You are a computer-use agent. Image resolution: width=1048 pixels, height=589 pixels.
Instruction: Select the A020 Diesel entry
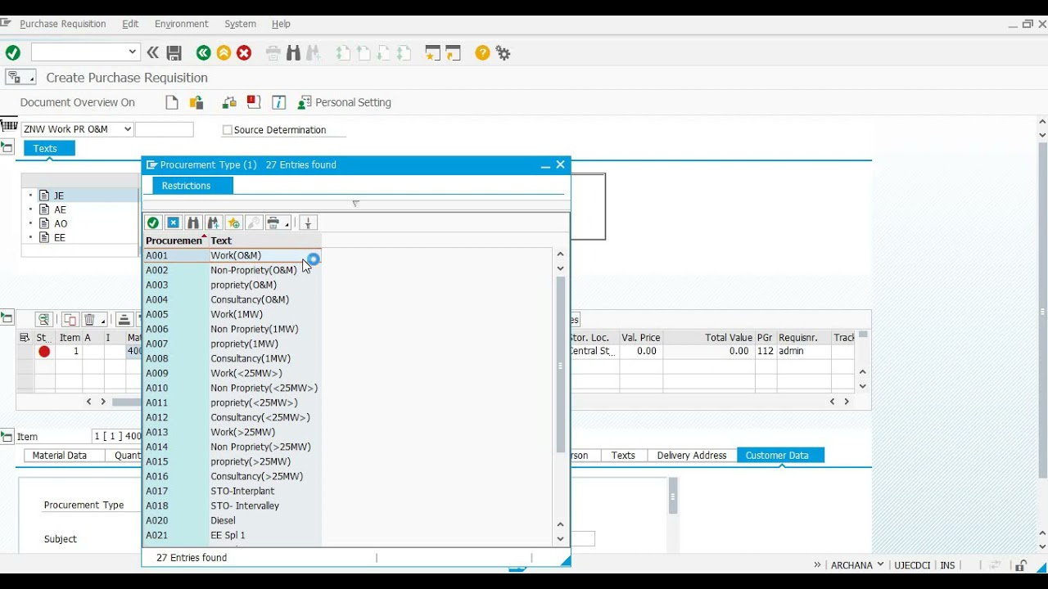tap(233, 520)
